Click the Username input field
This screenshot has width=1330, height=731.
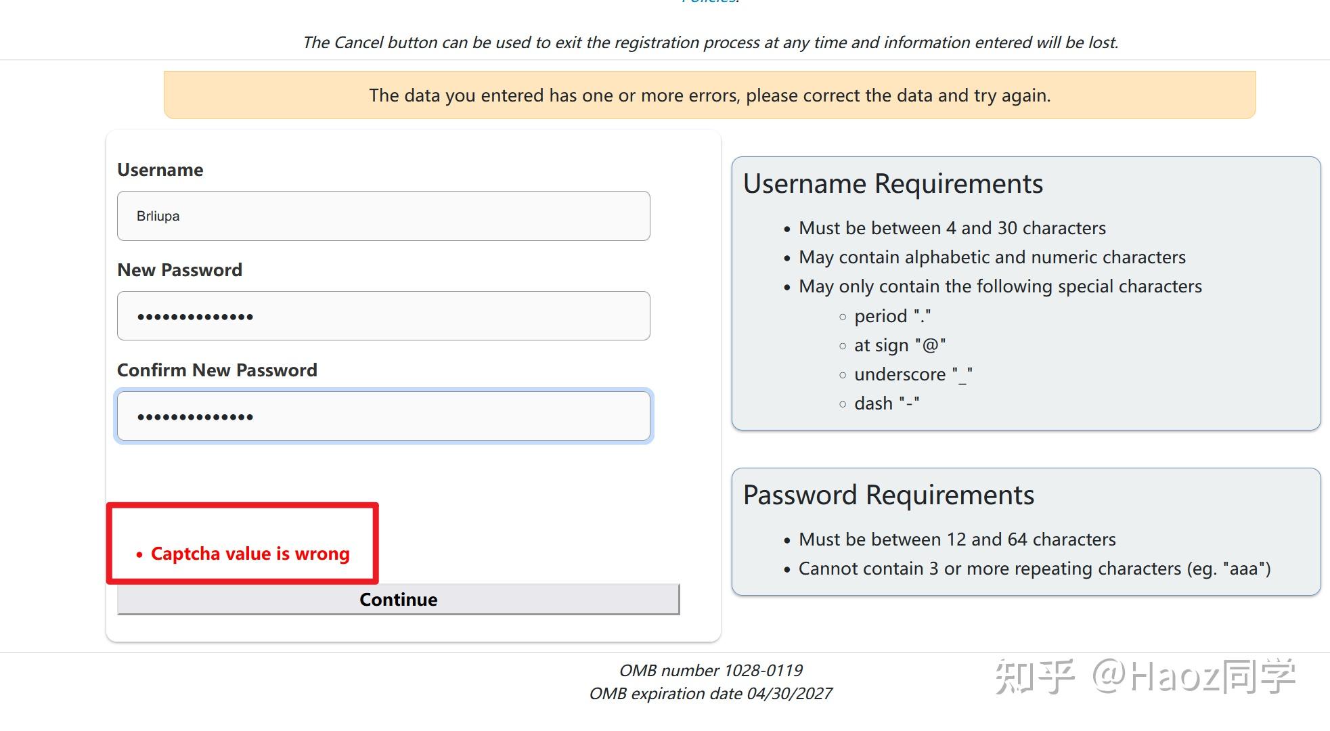click(x=383, y=216)
